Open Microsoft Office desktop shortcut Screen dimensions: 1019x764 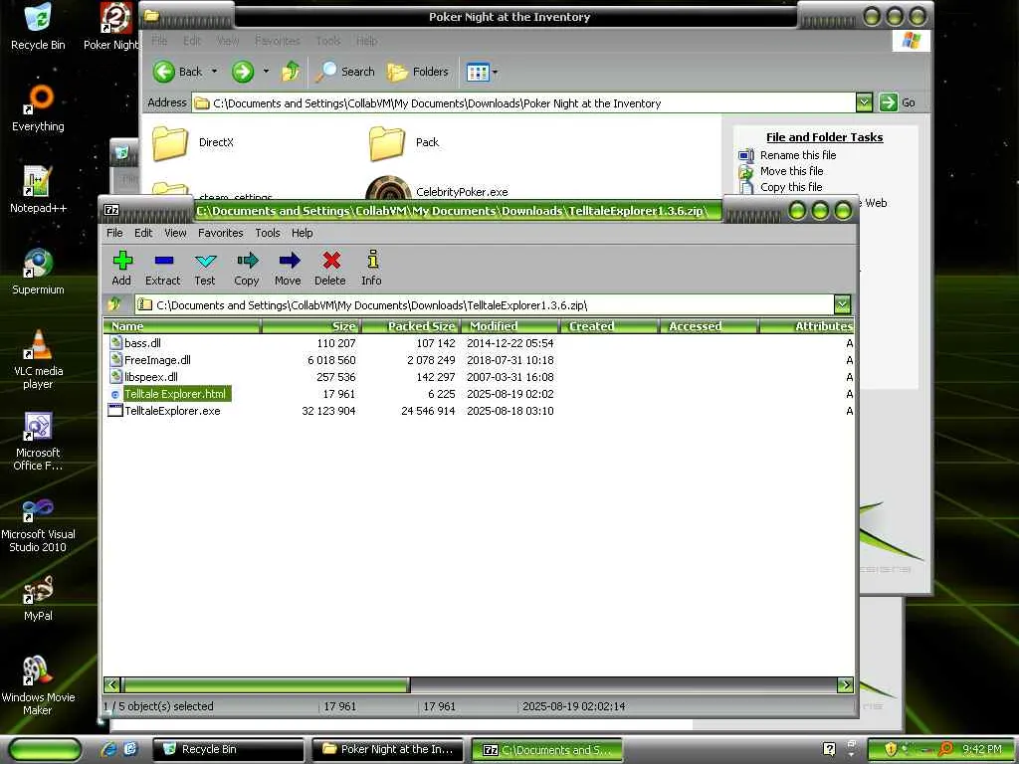pyautogui.click(x=38, y=442)
